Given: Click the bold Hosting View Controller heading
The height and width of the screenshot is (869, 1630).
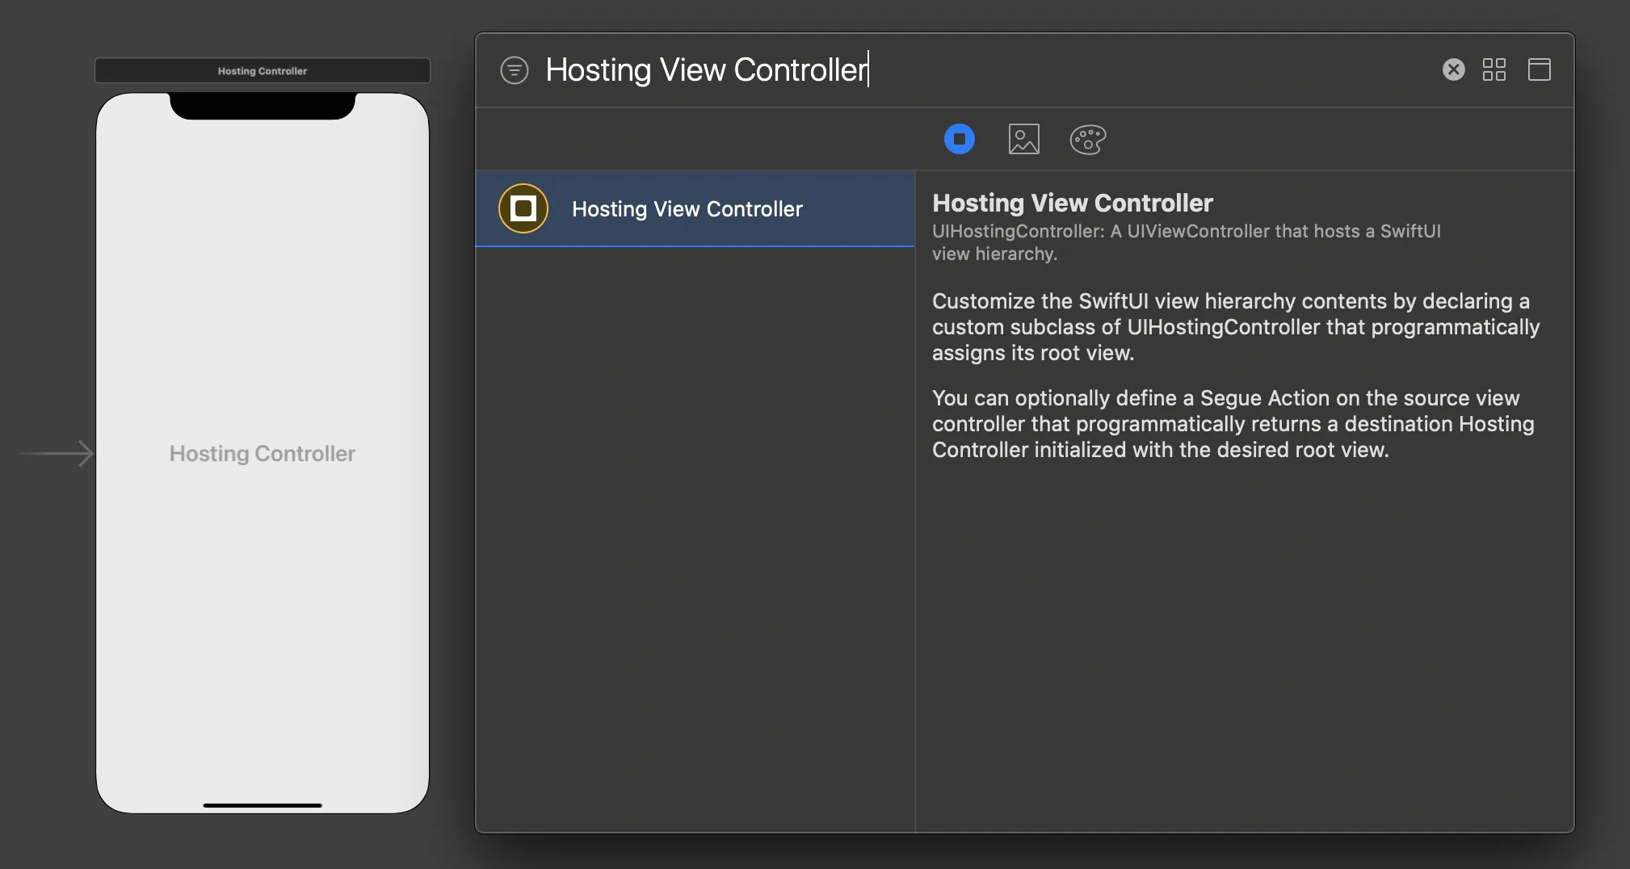Looking at the screenshot, I should click(x=1072, y=203).
